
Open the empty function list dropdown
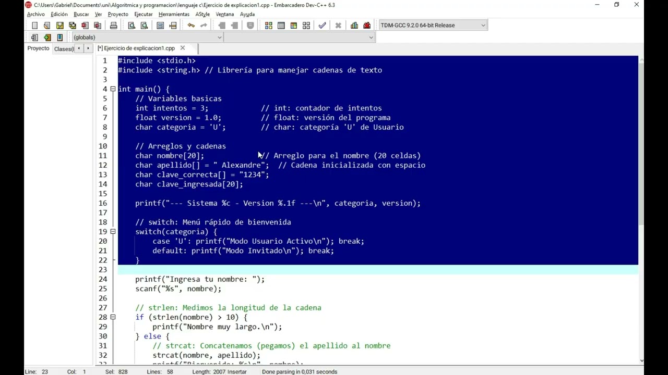click(x=300, y=37)
